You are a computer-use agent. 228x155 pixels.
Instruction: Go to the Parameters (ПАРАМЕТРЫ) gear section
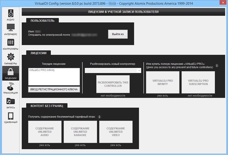click(x=10, y=59)
